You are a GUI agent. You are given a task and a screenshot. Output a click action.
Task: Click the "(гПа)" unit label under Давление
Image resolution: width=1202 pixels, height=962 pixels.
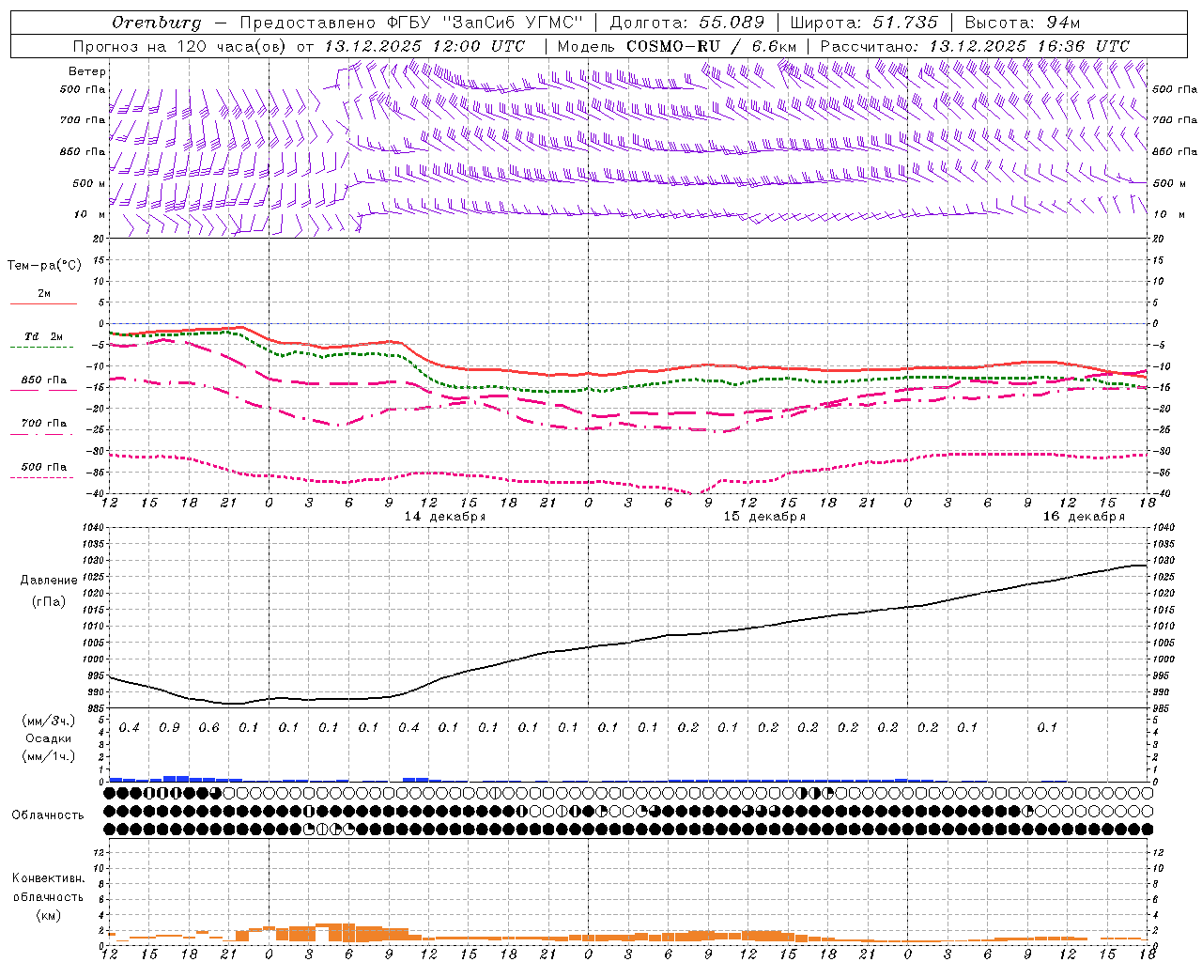click(x=49, y=602)
